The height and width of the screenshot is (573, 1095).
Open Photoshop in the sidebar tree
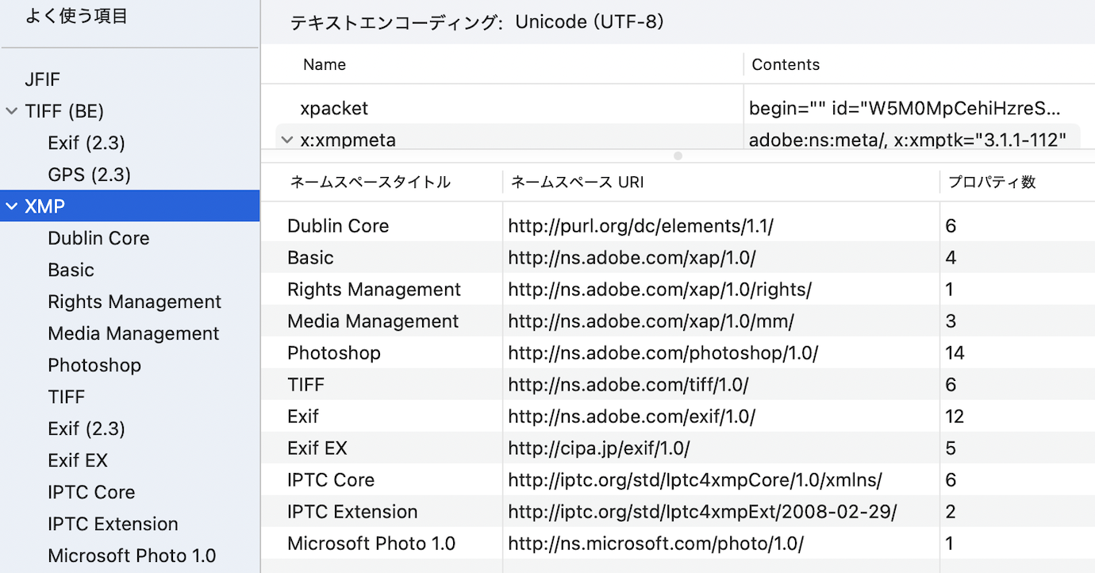(x=94, y=365)
